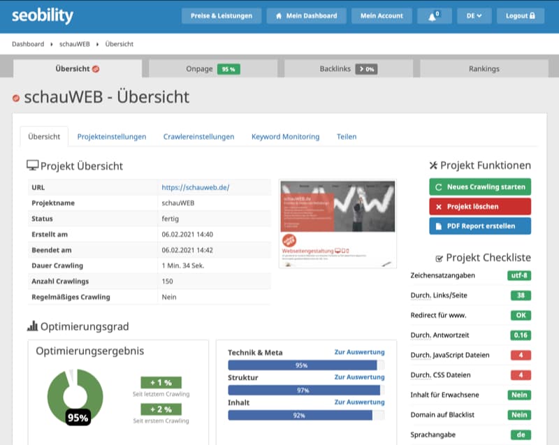Click Zur Auswertung for Technik & Meta
The height and width of the screenshot is (445, 559).
click(x=359, y=352)
